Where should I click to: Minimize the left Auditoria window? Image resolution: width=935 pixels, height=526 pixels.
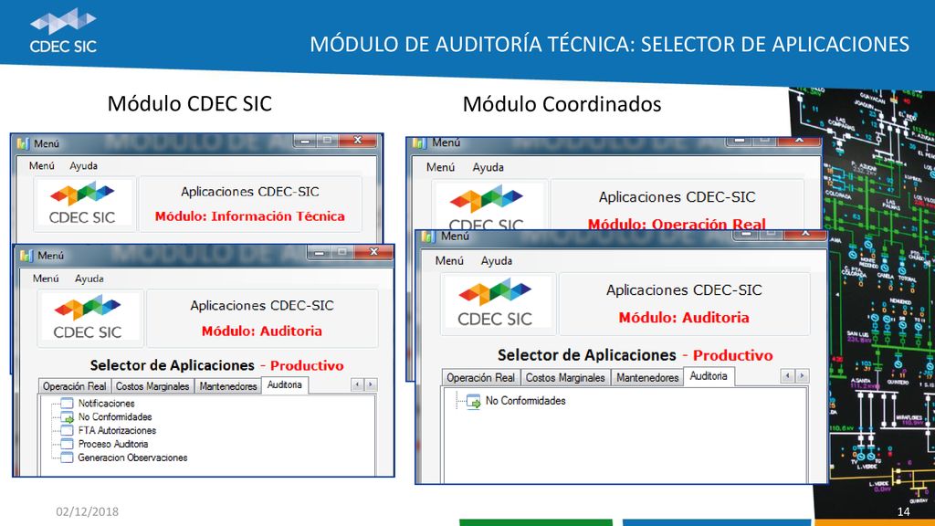click(320, 253)
